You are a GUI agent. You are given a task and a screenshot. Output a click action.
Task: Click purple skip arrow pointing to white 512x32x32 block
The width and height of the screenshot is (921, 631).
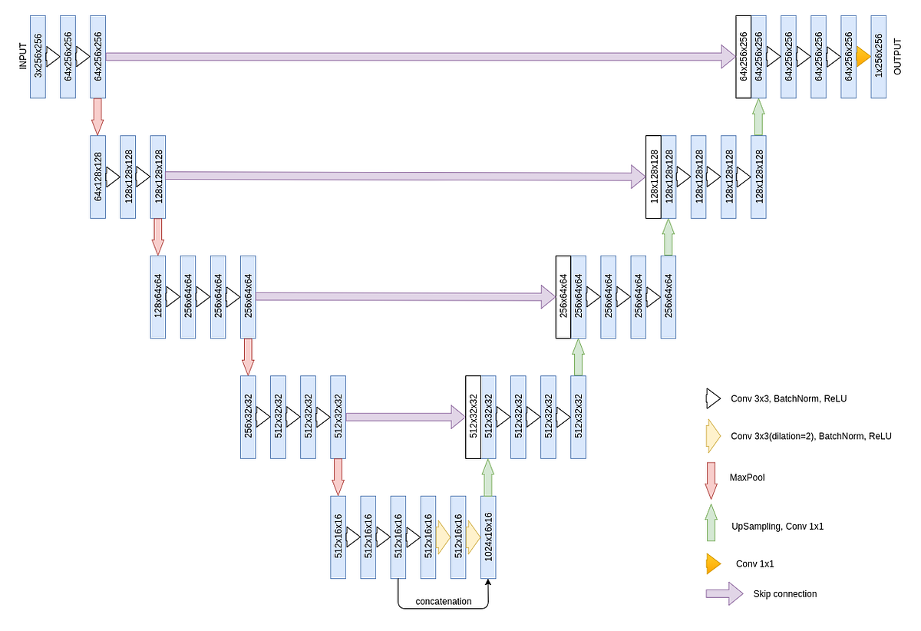pos(405,417)
